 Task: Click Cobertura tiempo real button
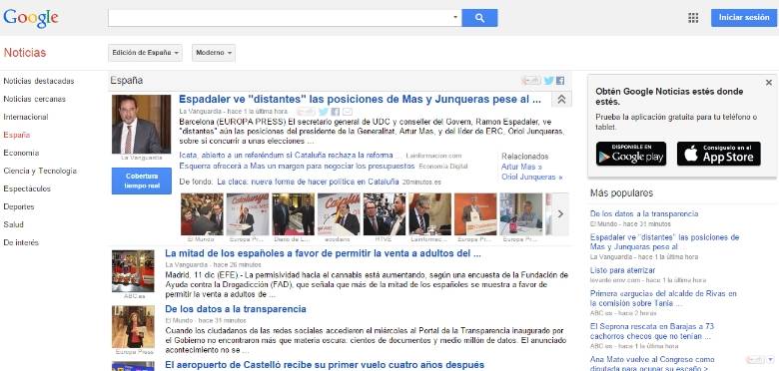tap(142, 182)
